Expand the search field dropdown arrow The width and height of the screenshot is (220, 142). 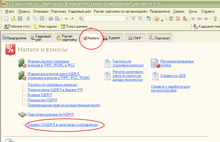coord(127,19)
